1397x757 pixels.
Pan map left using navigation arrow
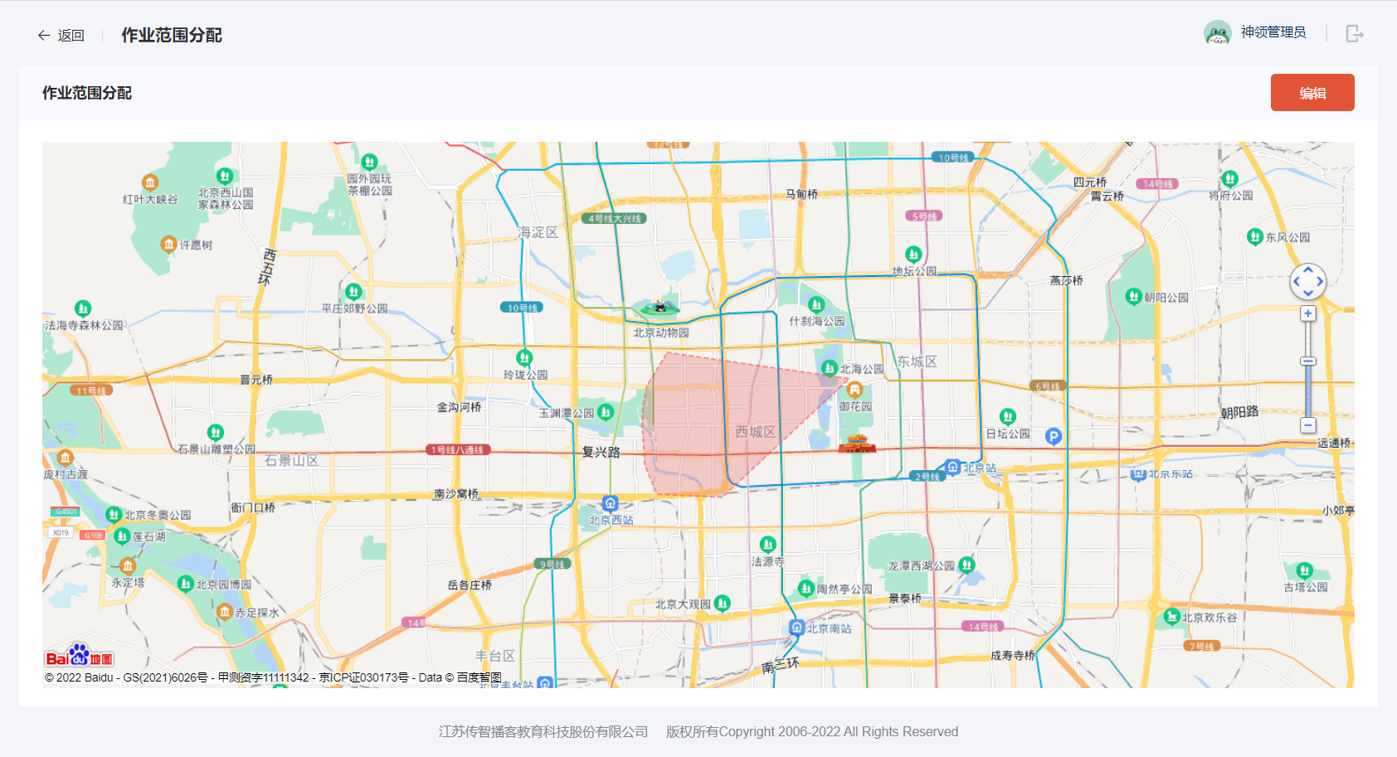1297,282
